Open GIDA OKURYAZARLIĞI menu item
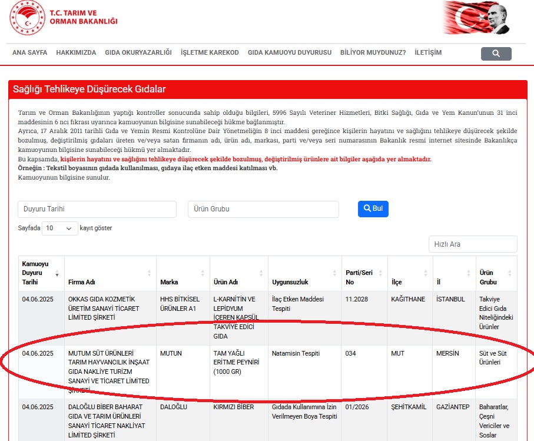The height and width of the screenshot is (441, 534). coord(138,52)
